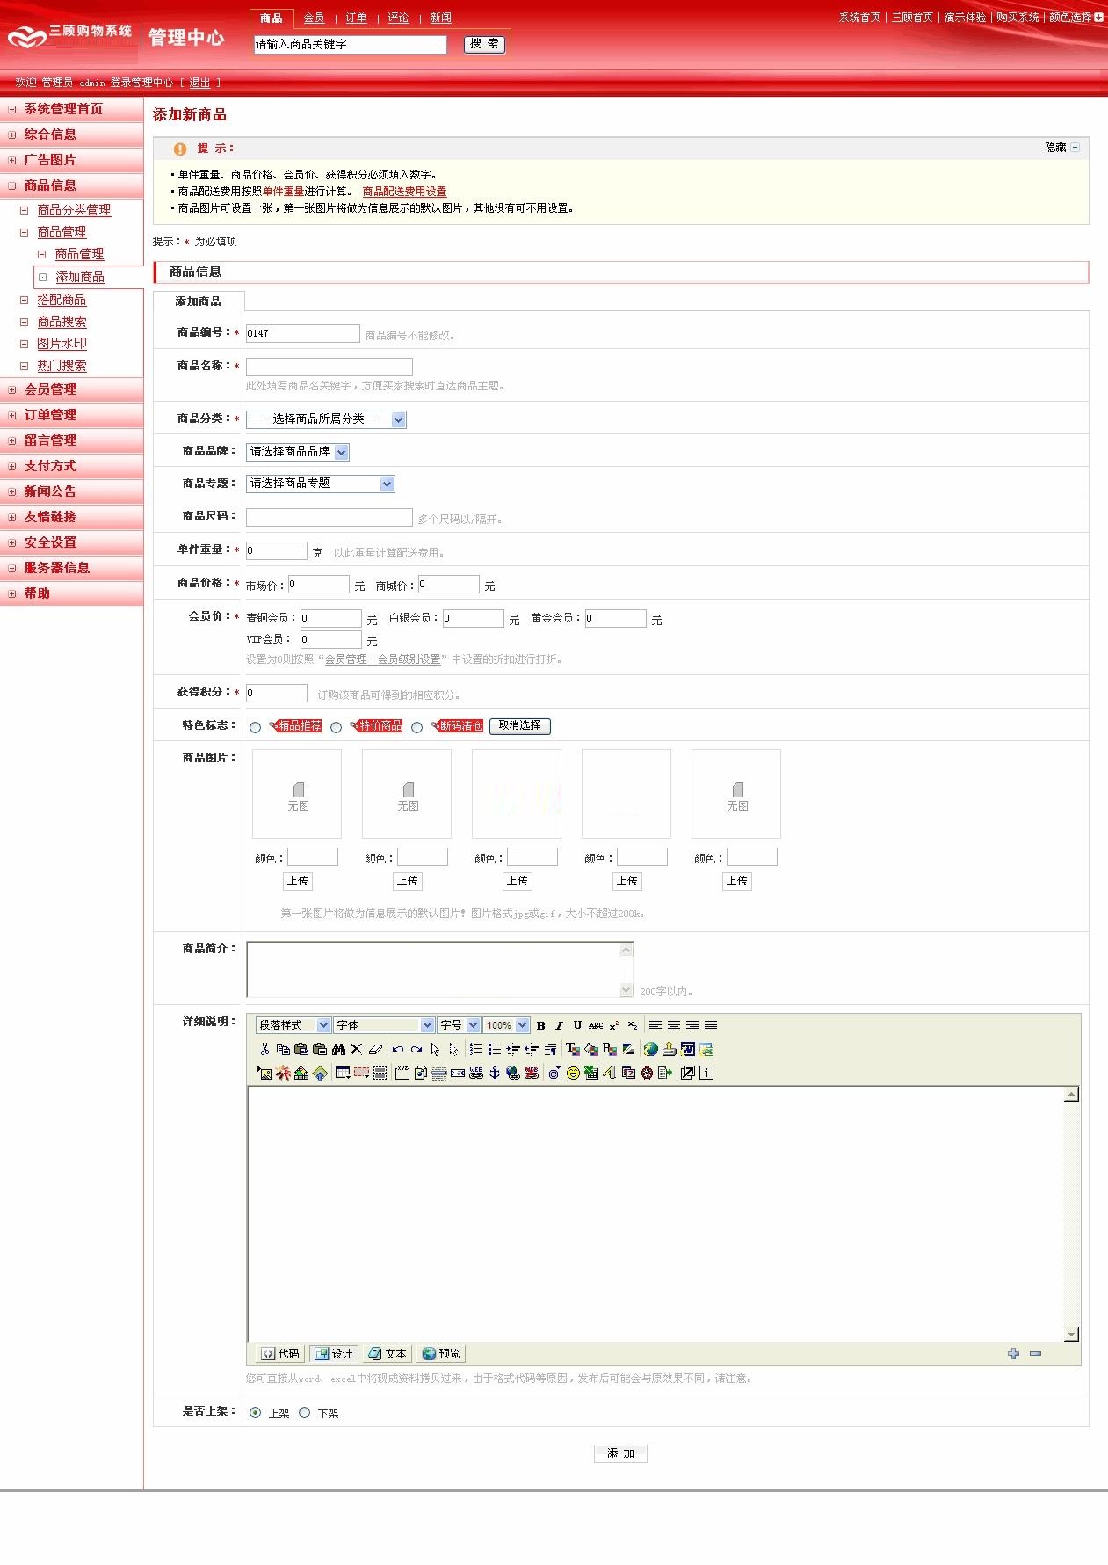Screen dimensions: 1108x1565
Task: Undo the last editor action
Action: click(398, 1049)
